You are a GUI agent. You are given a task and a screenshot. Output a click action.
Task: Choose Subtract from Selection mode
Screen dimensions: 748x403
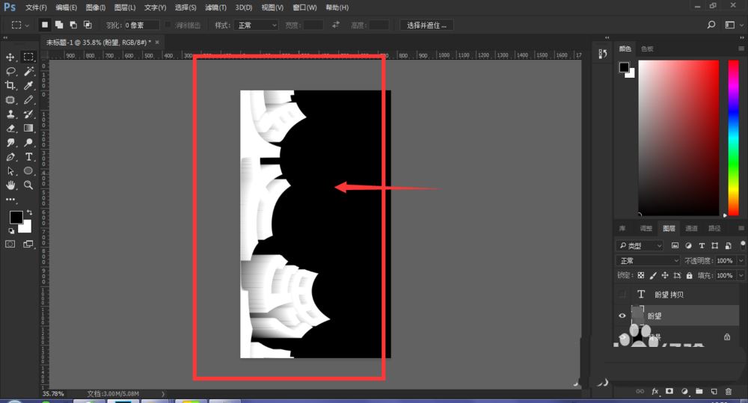[x=73, y=25]
